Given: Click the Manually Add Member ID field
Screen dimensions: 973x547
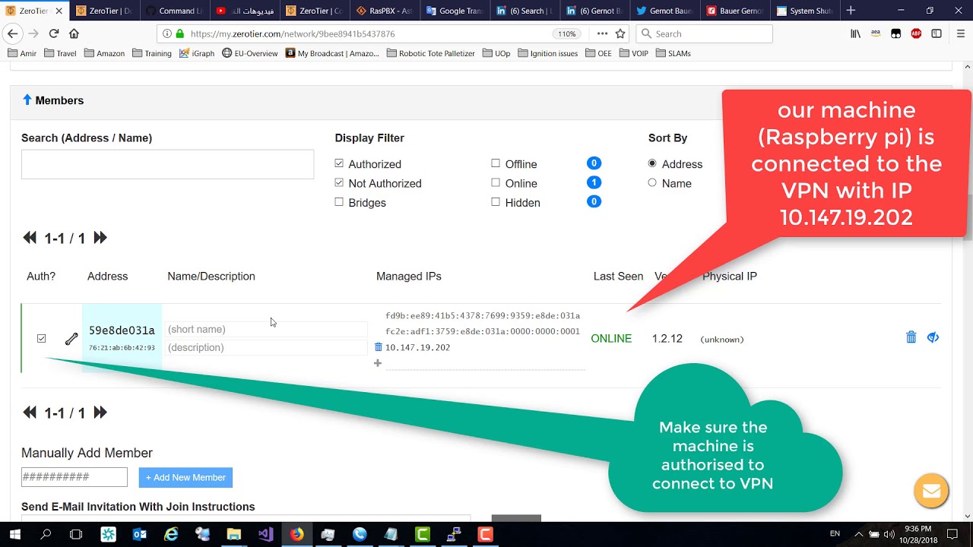Looking at the screenshot, I should [x=74, y=477].
